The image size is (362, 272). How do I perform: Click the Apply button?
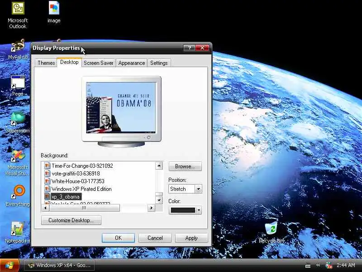pyautogui.click(x=191, y=238)
